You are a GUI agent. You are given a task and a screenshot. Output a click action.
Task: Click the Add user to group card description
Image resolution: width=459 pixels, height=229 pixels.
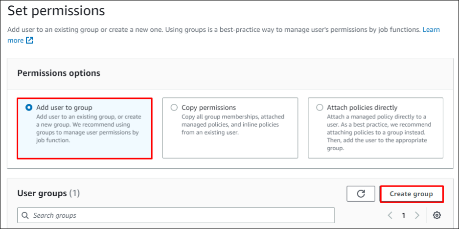[x=88, y=129]
